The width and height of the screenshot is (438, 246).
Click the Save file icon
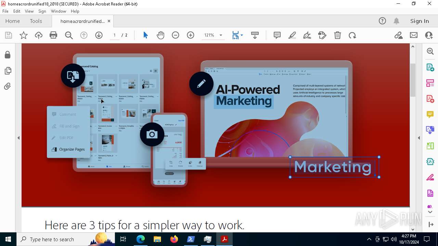coord(9,35)
